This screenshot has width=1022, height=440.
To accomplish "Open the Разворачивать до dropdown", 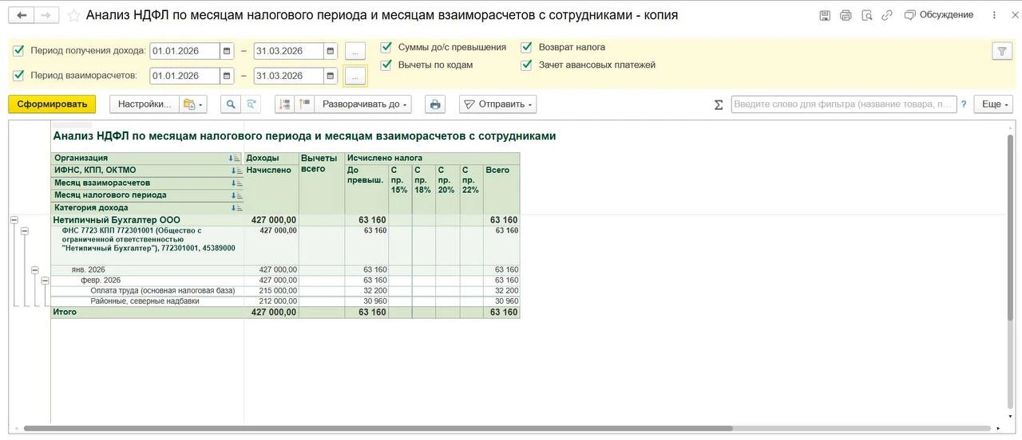I will point(363,104).
